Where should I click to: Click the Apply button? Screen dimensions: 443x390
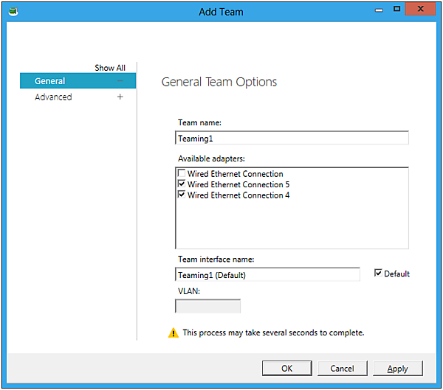397,368
